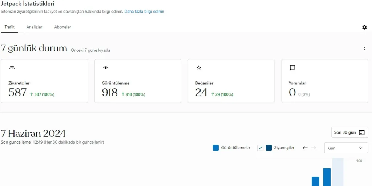Click the comment icon above Yorumlar

click(292, 68)
